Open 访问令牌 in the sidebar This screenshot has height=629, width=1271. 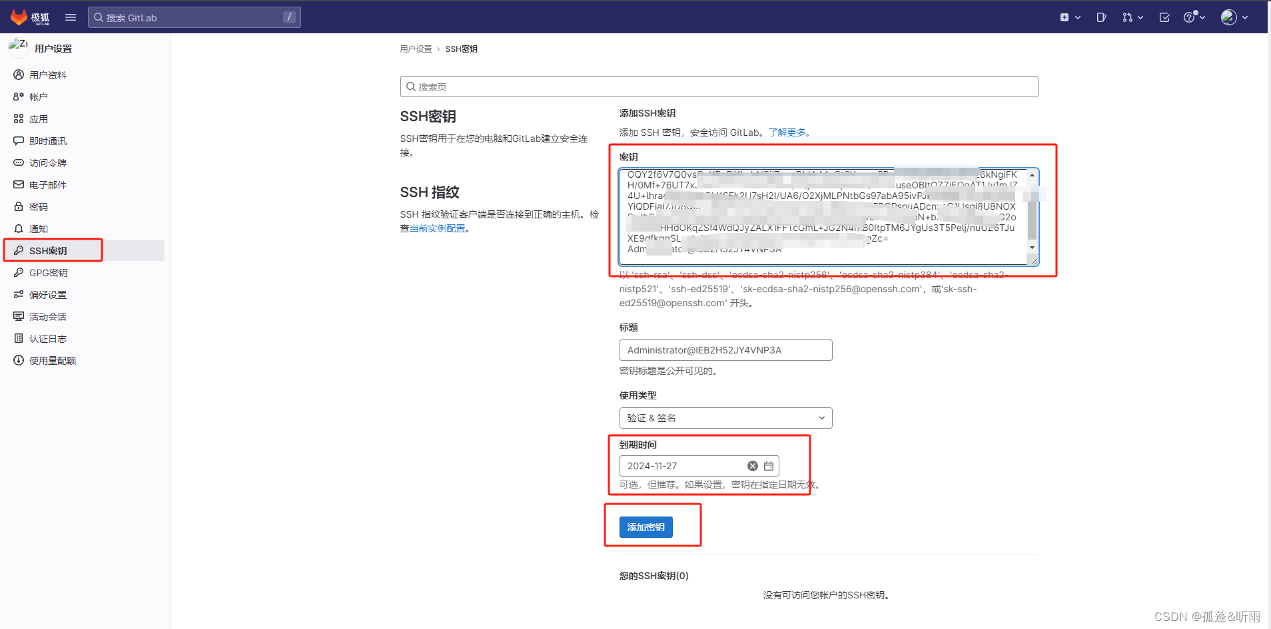pyautogui.click(x=84, y=162)
